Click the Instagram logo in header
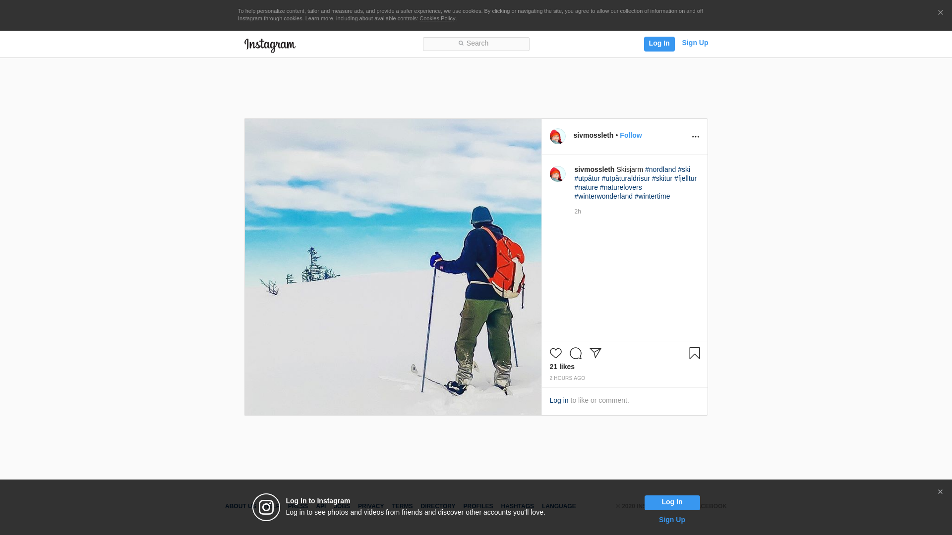The width and height of the screenshot is (952, 535). (270, 45)
